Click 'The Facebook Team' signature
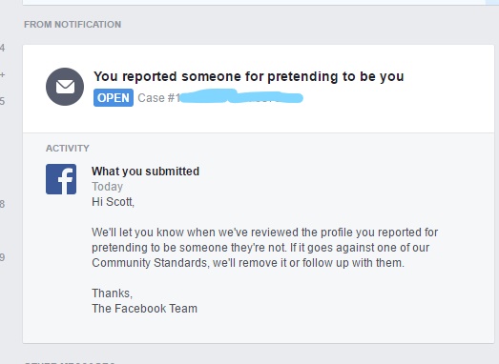 [x=144, y=309]
